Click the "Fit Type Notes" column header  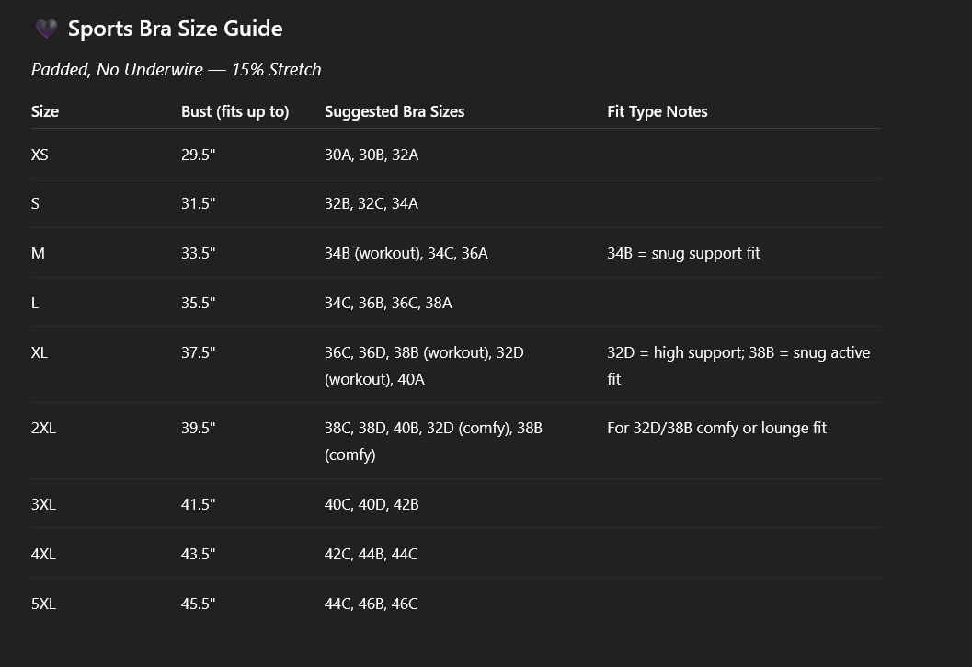[657, 111]
